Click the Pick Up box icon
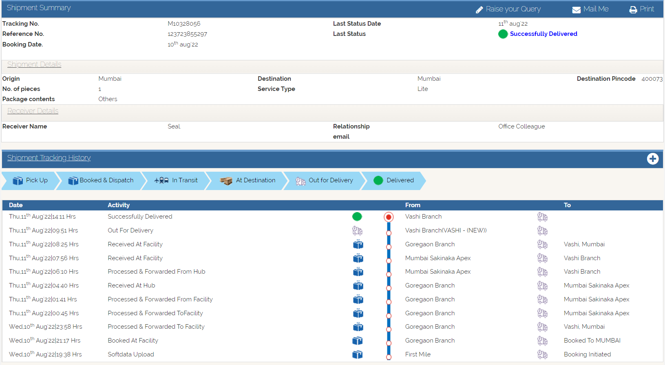This screenshot has height=365, width=665. (18, 181)
